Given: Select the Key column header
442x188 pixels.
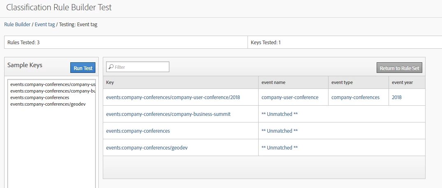Looking at the screenshot, I should click(110, 82).
